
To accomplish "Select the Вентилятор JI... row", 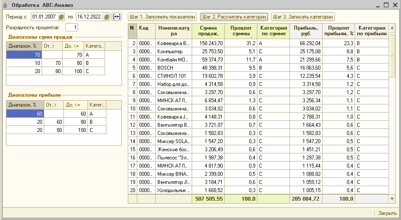I will click(x=258, y=182).
